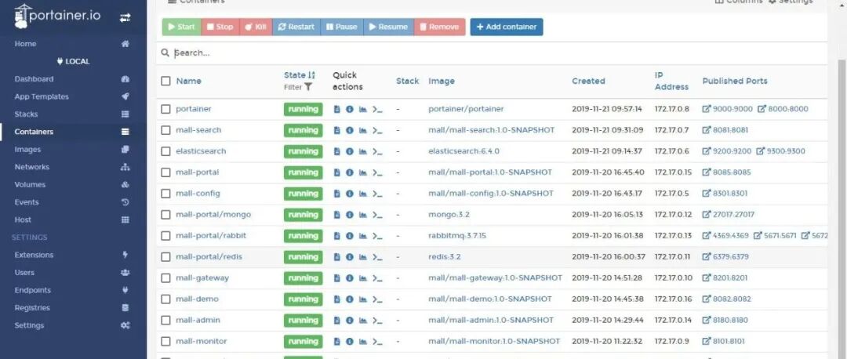Image resolution: width=847 pixels, height=359 pixels.
Task: Open Endpoints in the sidebar
Action: tap(73, 290)
